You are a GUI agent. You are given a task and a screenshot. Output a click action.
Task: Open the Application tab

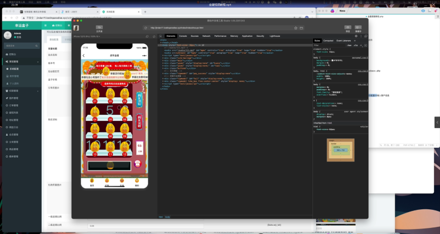pos(247,36)
